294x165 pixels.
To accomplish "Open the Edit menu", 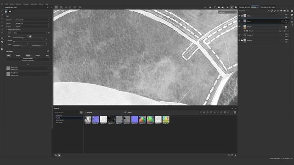I will 6,4.
